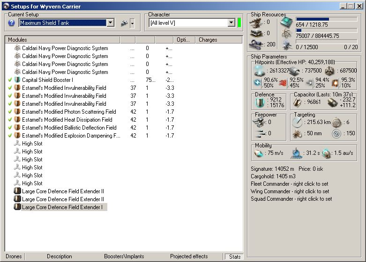Click the Modules column header

click(x=62, y=40)
